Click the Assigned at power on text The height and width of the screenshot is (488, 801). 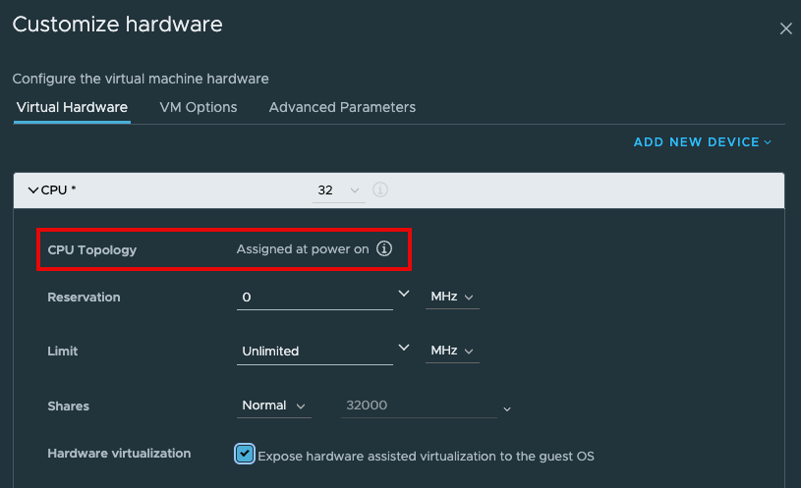coord(303,249)
